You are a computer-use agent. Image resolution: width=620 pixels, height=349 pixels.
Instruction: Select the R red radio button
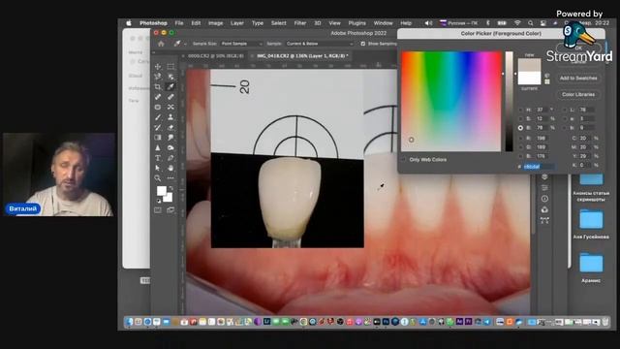520,138
